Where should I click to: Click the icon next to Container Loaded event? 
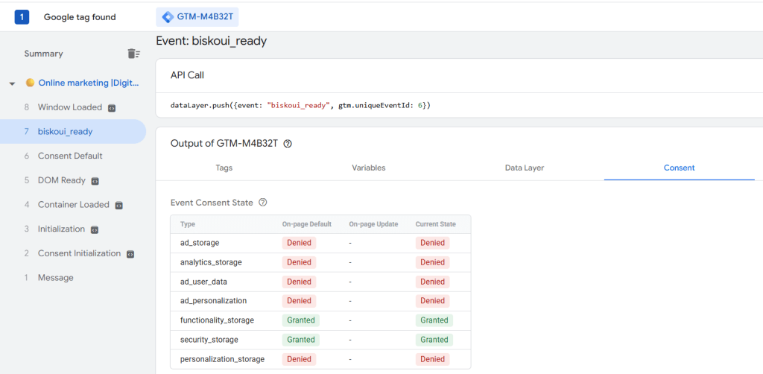coord(118,205)
